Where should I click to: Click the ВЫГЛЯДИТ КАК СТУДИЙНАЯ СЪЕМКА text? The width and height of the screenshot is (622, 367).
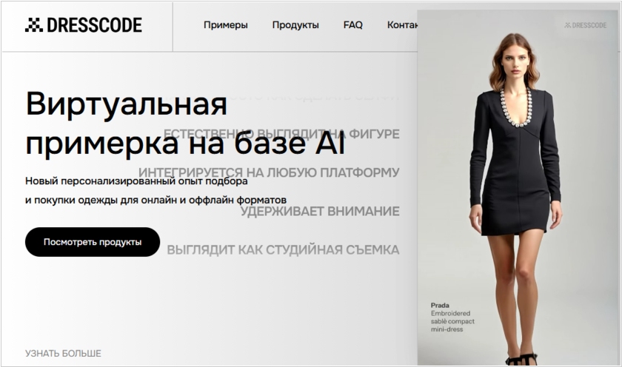point(283,250)
